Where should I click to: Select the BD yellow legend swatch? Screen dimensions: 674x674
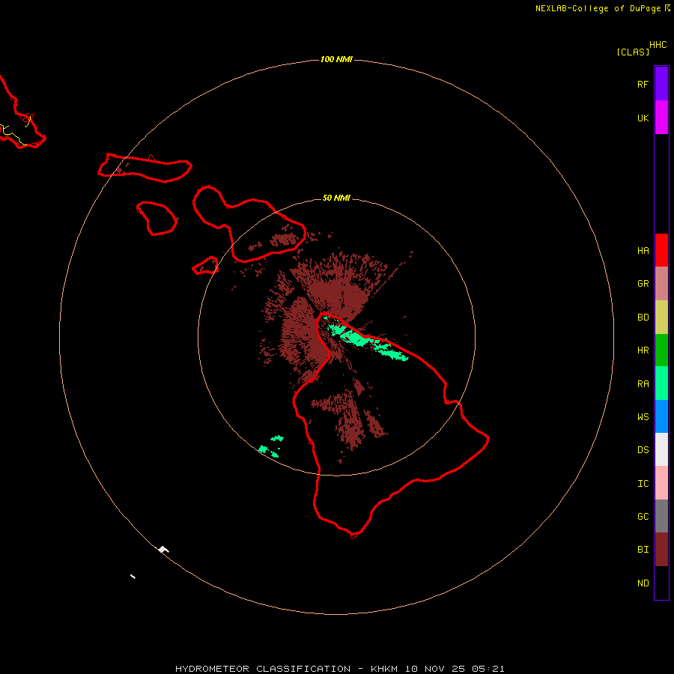click(x=661, y=318)
